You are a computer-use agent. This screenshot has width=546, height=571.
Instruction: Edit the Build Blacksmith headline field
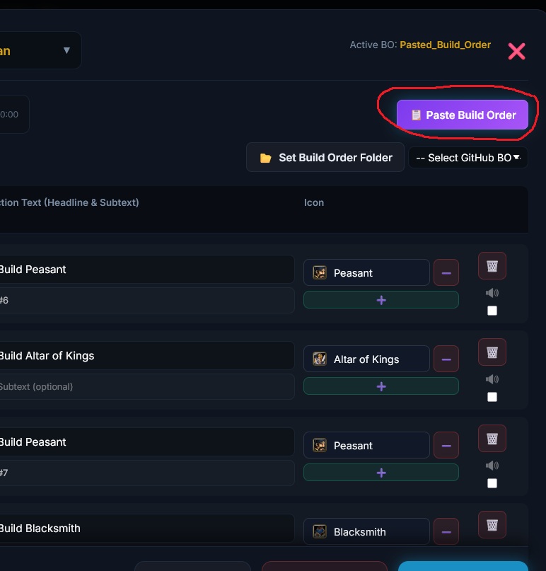click(146, 529)
